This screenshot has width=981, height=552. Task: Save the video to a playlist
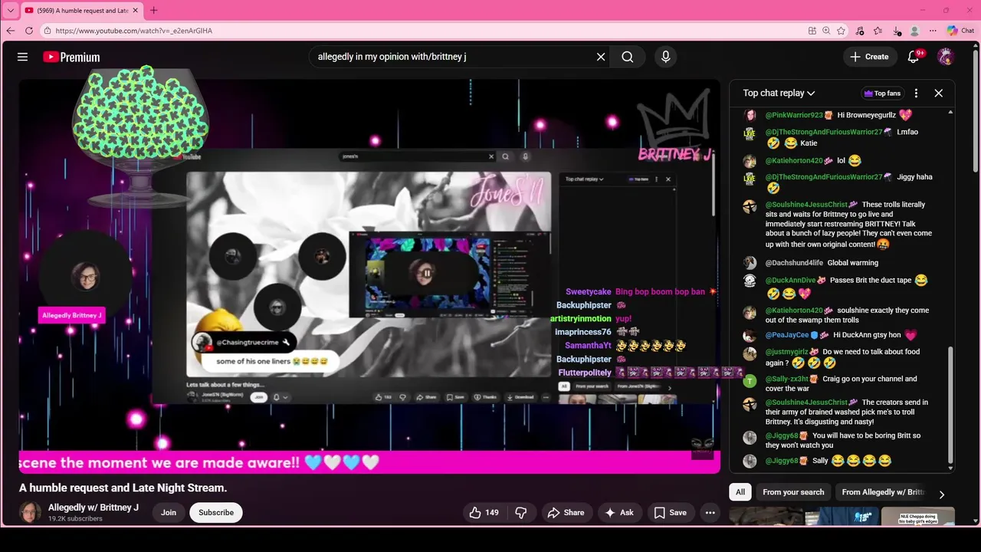point(670,512)
